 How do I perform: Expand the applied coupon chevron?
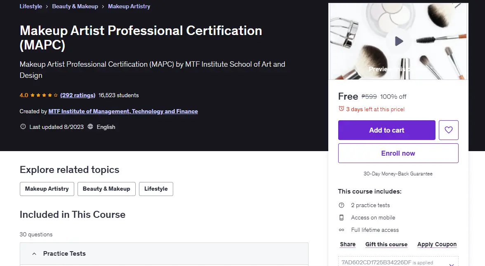pyautogui.click(x=451, y=264)
